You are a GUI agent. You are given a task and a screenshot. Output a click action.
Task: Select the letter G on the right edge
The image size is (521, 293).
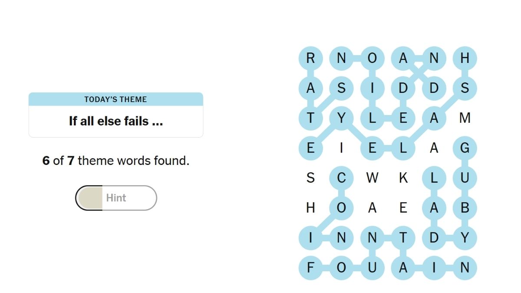(x=465, y=148)
